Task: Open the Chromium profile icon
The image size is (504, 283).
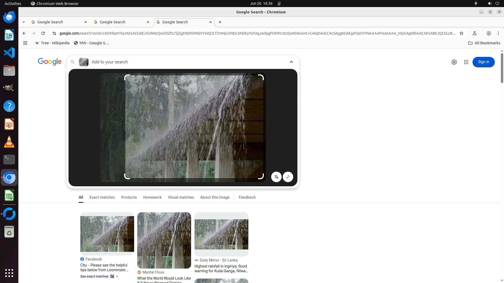Action: pos(489,33)
